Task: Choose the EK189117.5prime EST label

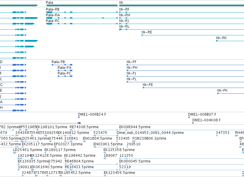Action: click(x=60, y=150)
